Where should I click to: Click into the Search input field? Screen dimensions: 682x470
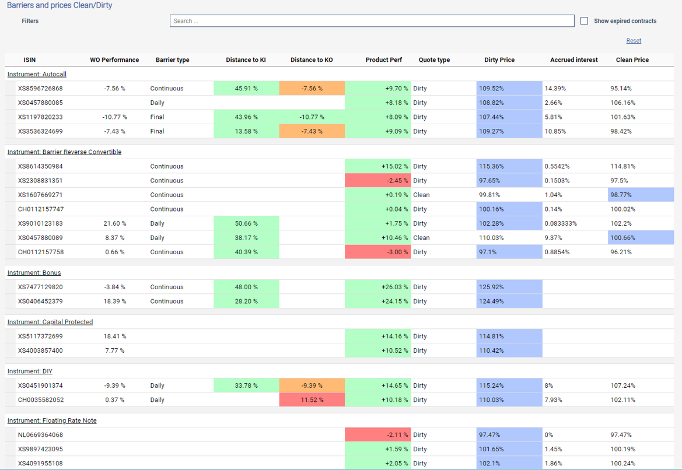pos(372,21)
